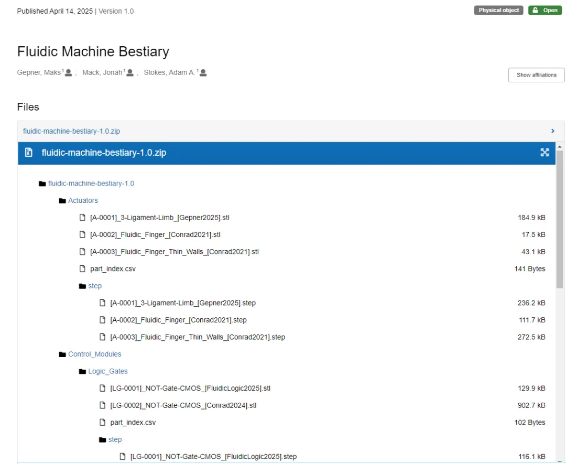Viewport: 566px width, 464px height.
Task: Click the 902.7 kB file size value
Action: click(531, 405)
